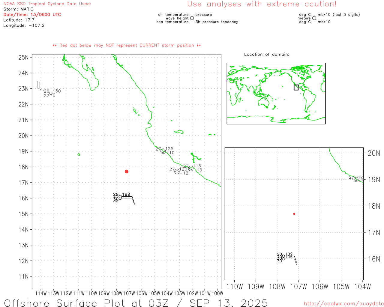The width and height of the screenshot is (384, 307).
Task: Click the 'sea temperature' legend label
Action: click(x=172, y=22)
